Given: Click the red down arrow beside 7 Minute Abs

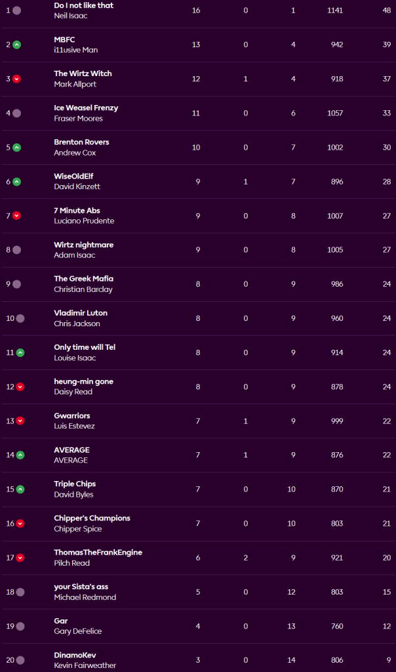Looking at the screenshot, I should point(17,216).
